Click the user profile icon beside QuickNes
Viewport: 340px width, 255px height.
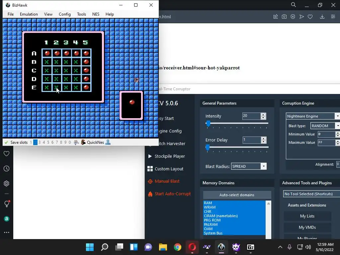(x=108, y=142)
